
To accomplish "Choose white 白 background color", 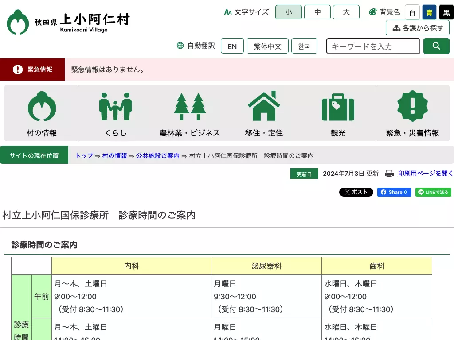I will click(x=412, y=12).
